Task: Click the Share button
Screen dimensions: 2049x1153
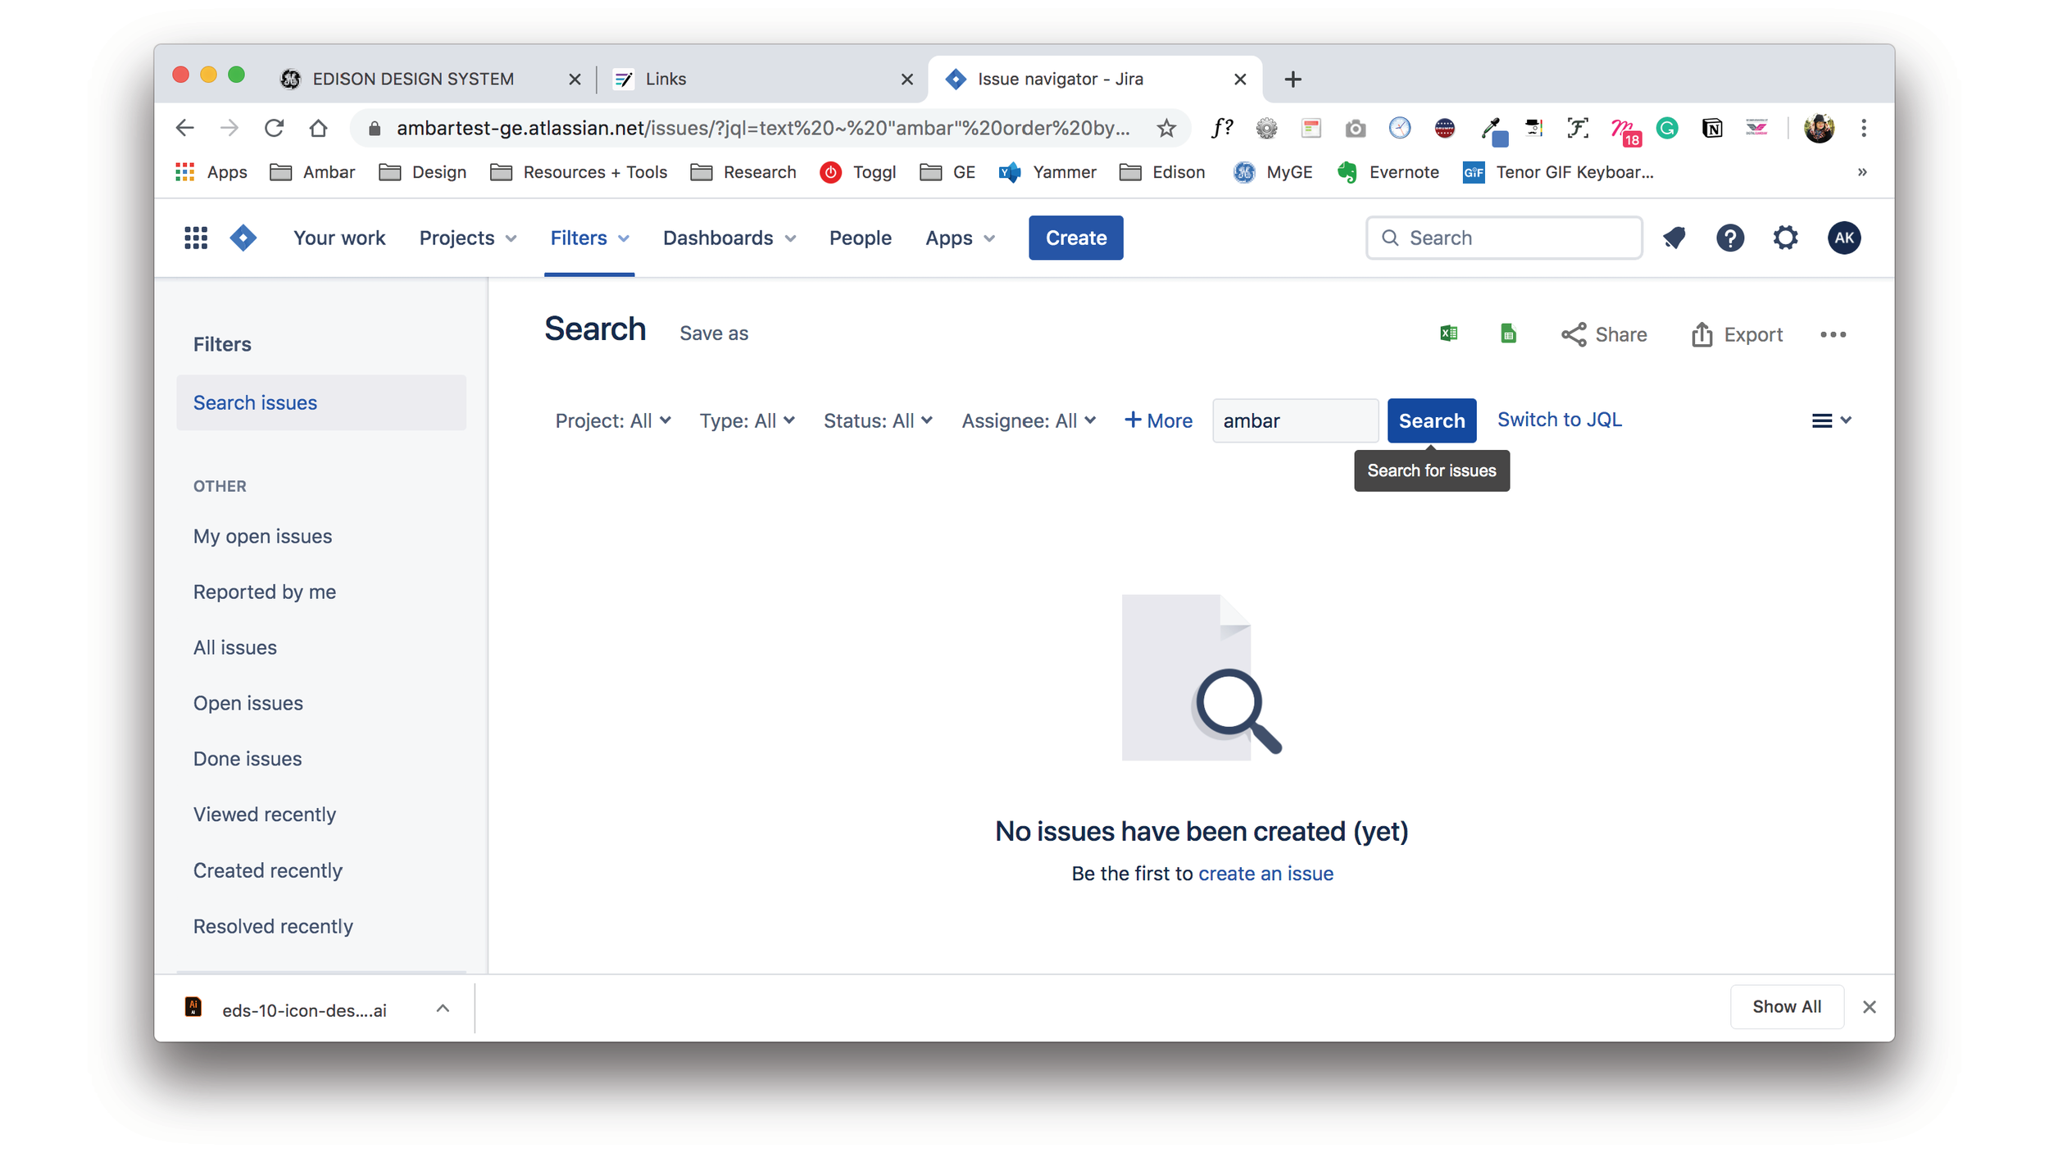Action: pos(1604,334)
